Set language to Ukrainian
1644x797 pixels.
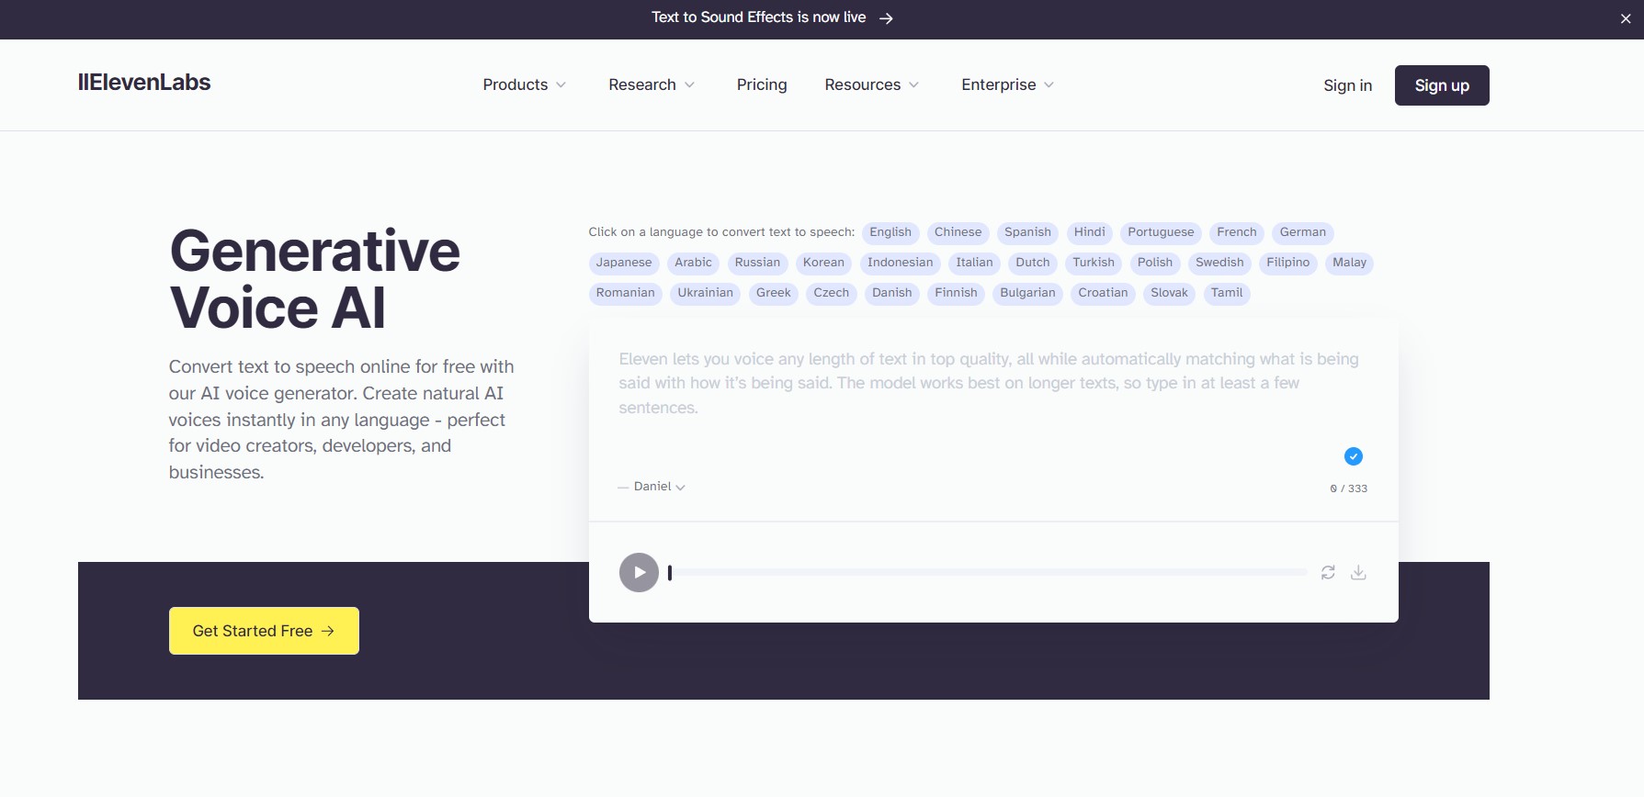(706, 293)
